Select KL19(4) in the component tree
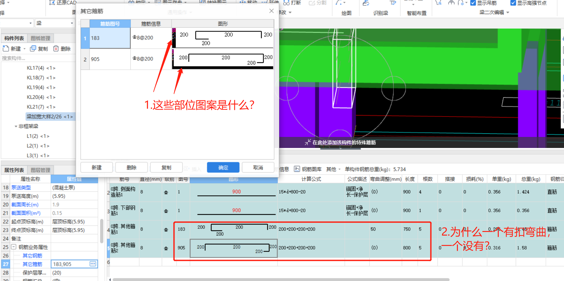This screenshot has height=281, width=564. pos(41,87)
